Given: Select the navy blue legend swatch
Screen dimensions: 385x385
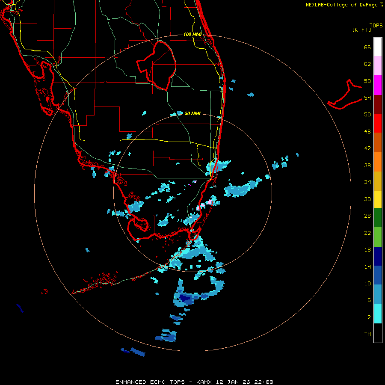Looking at the screenshot, I should click(378, 256).
